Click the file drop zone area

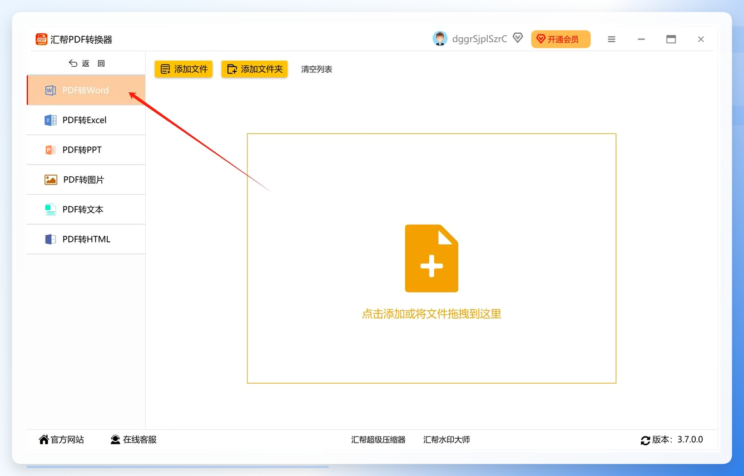tap(431, 258)
